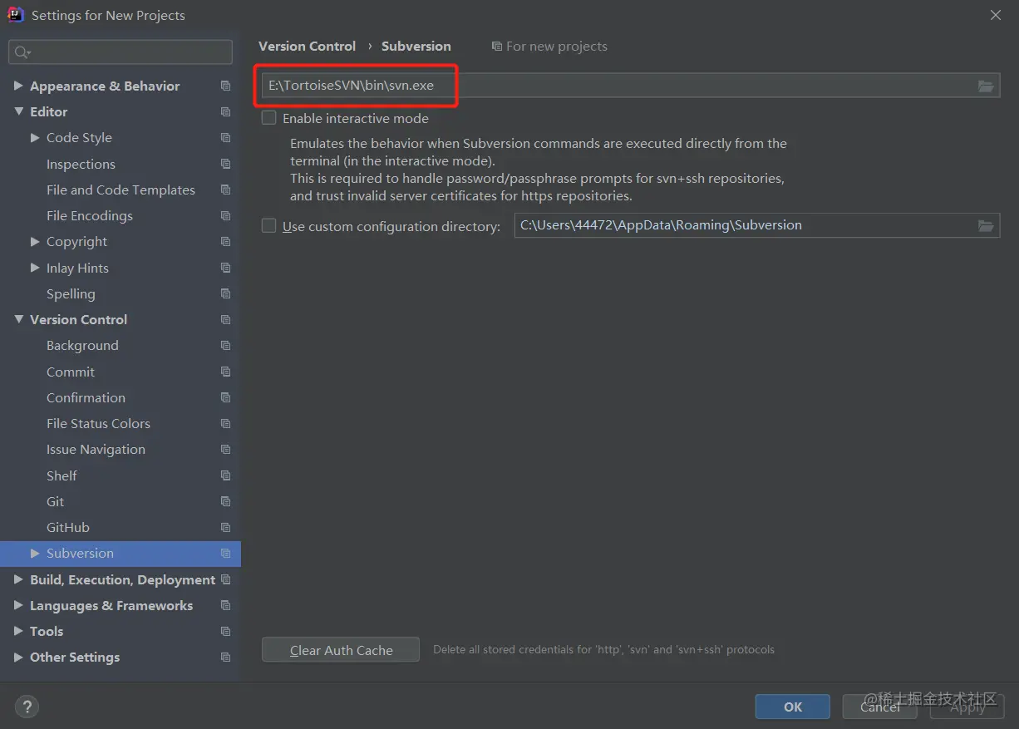Expand the Appearance & Behavior section
The height and width of the screenshot is (729, 1019).
tap(18, 86)
